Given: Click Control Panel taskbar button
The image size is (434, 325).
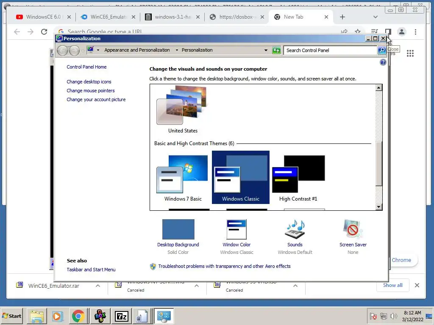Looking at the screenshot, I should [x=164, y=316].
